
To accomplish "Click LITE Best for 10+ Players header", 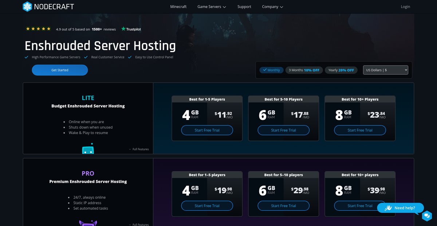I will tap(360, 99).
